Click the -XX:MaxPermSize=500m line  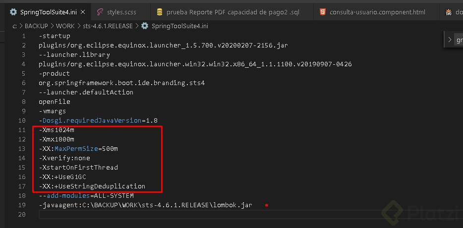click(x=78, y=148)
